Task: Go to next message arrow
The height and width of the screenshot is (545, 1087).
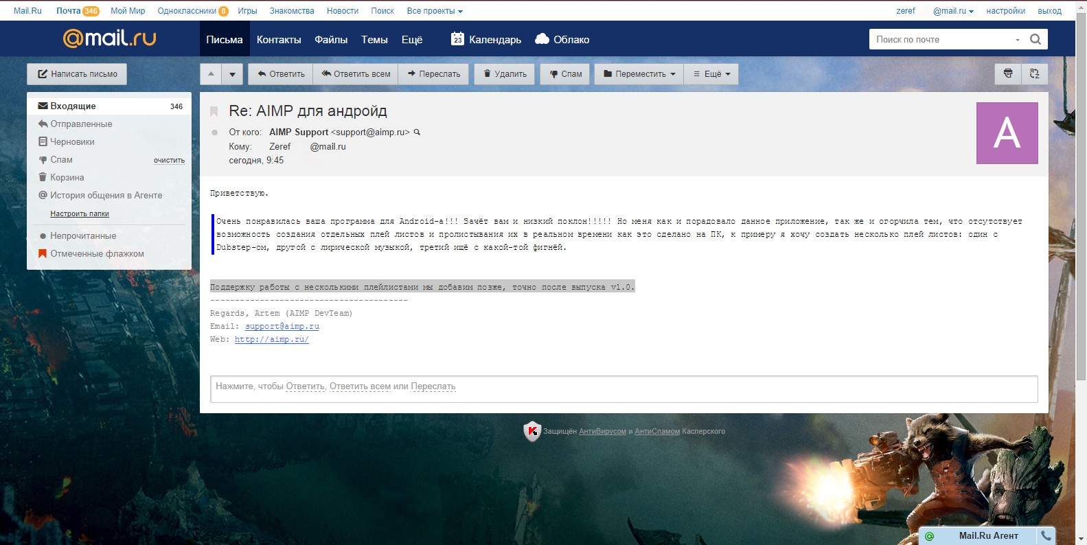Action: point(232,74)
